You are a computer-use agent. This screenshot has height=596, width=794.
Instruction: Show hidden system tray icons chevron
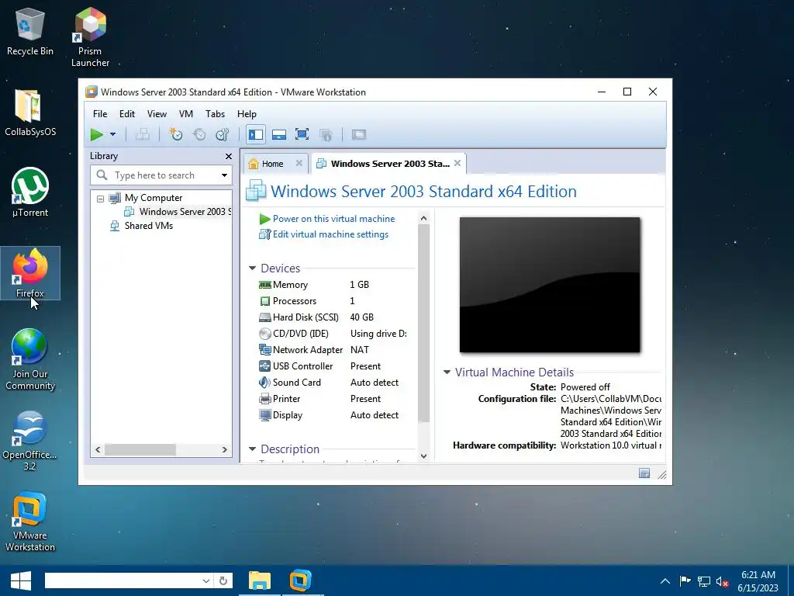click(665, 580)
